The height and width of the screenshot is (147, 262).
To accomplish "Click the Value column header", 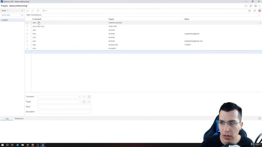I will [x=187, y=19].
